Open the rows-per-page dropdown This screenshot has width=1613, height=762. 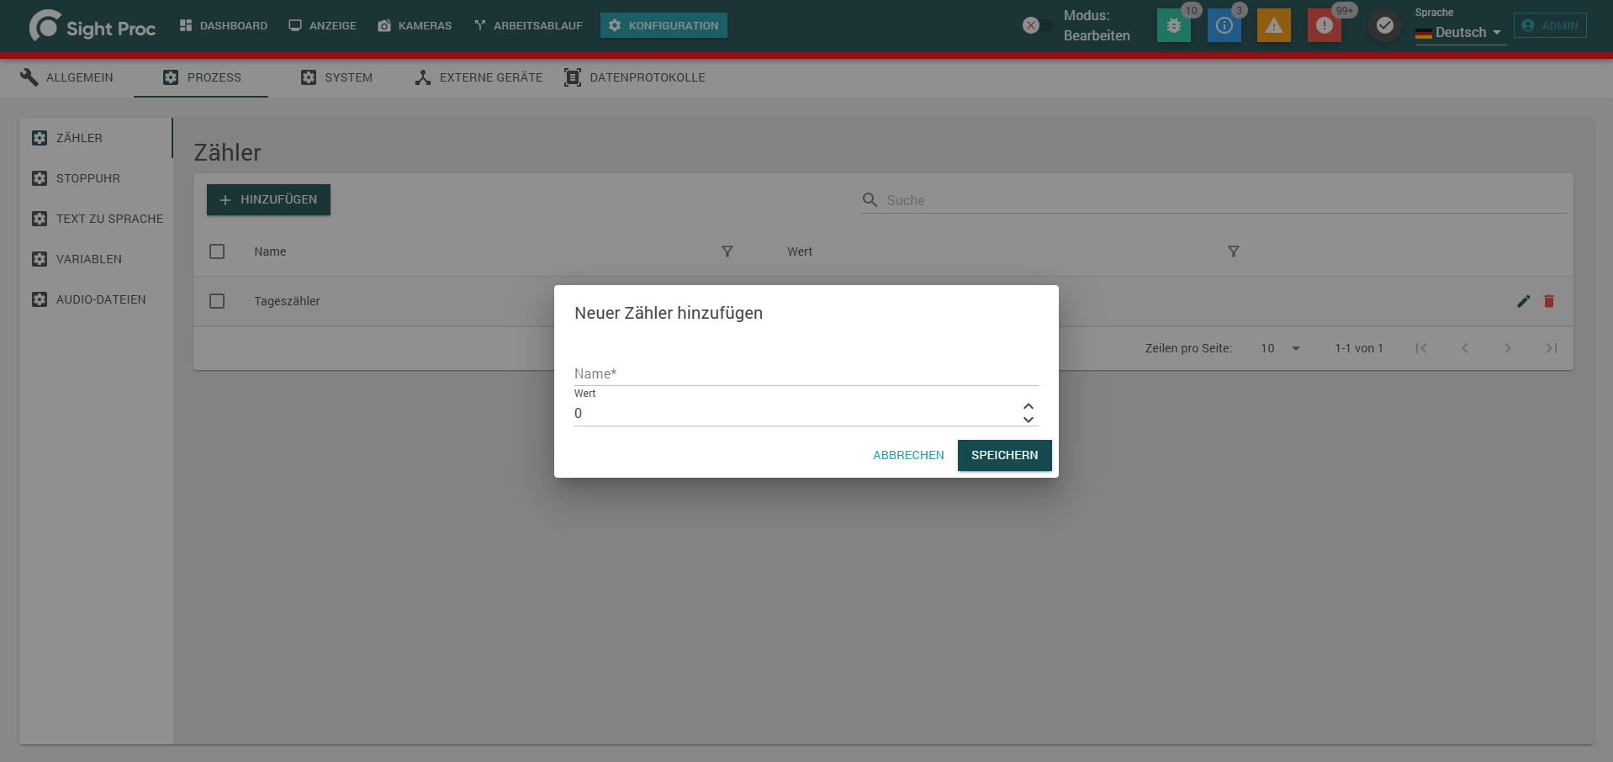click(1280, 348)
